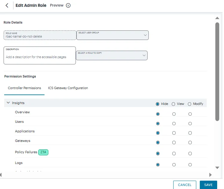Set Overview permission to Modify
The height and width of the screenshot is (189, 224).
tap(190, 114)
